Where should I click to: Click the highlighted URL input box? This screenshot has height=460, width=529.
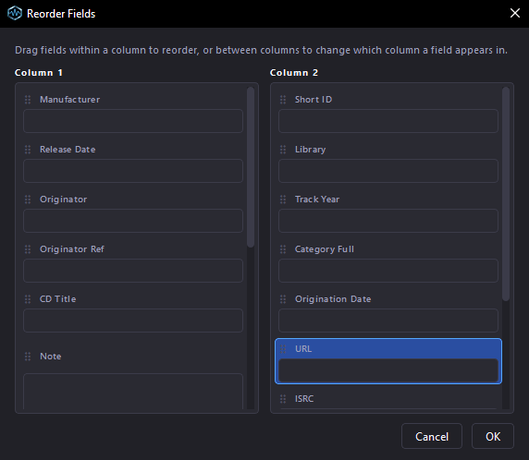pos(388,370)
